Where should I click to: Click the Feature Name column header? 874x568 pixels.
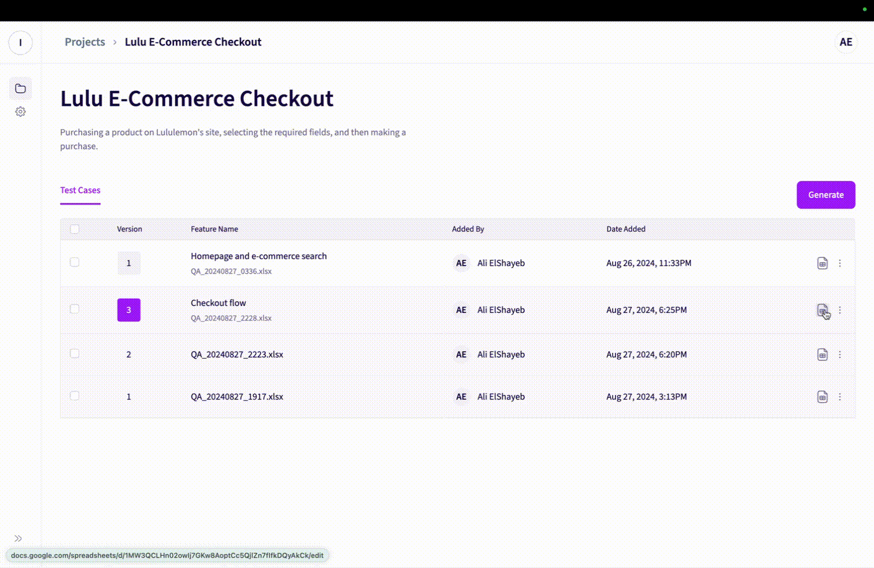tap(214, 229)
